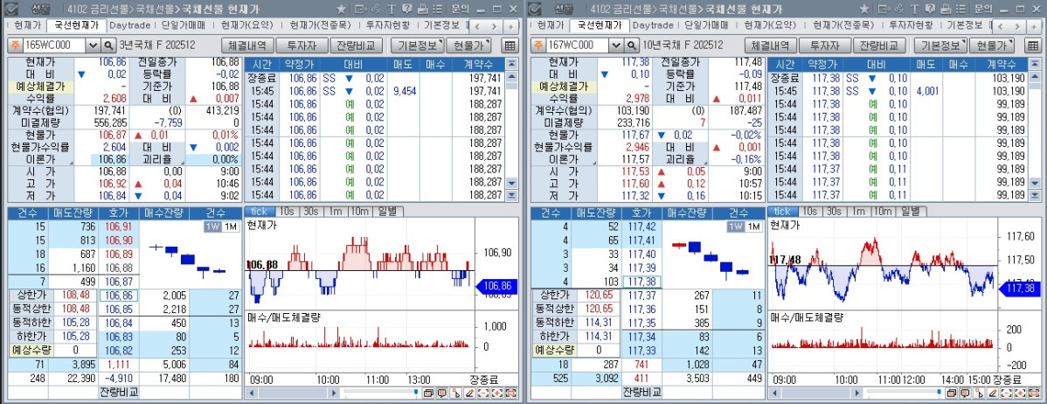This screenshot has width=1047, height=404.
Task: Click the previous-tabs arrow in the 10년국채 window tab strip
Action: pyautogui.click(x=1001, y=26)
